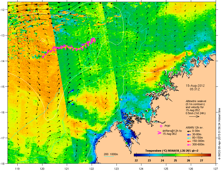Click the 'Altimetric sealevel' caption line
This screenshot has height=171, width=221.
click(196, 101)
